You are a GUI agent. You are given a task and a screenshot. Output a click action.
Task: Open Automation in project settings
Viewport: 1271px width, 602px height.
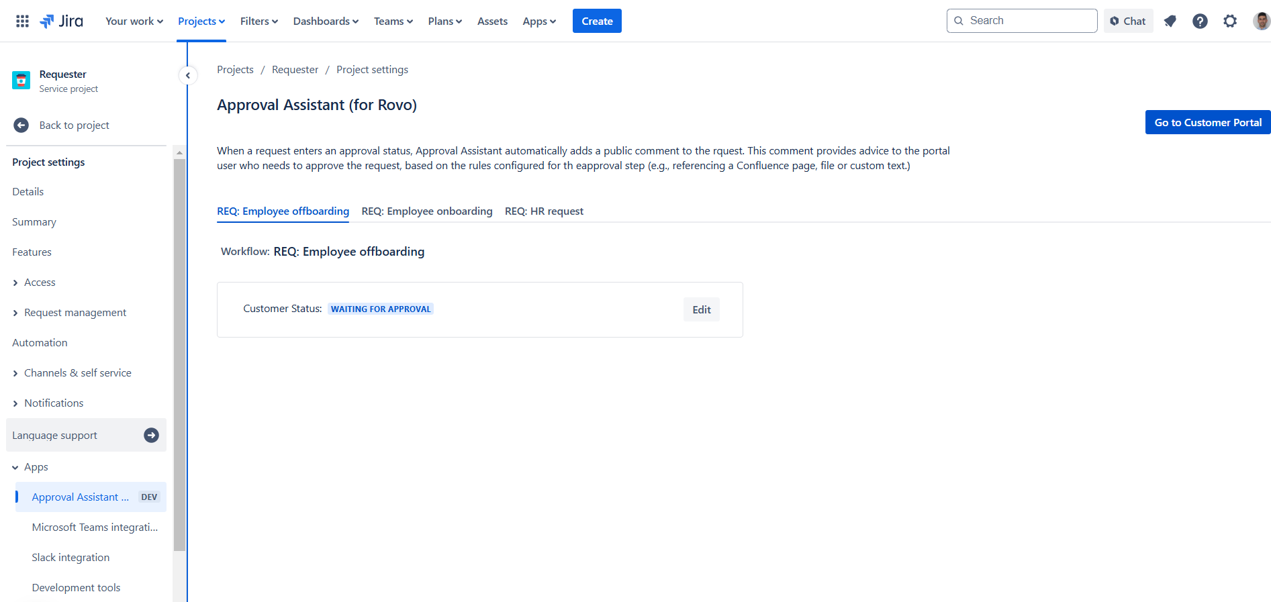pyautogui.click(x=86, y=342)
